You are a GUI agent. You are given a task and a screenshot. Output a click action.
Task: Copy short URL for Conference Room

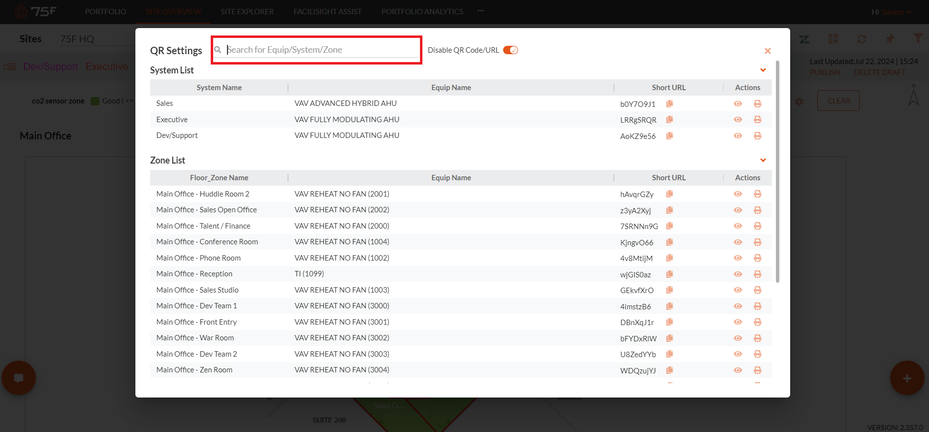pos(670,242)
